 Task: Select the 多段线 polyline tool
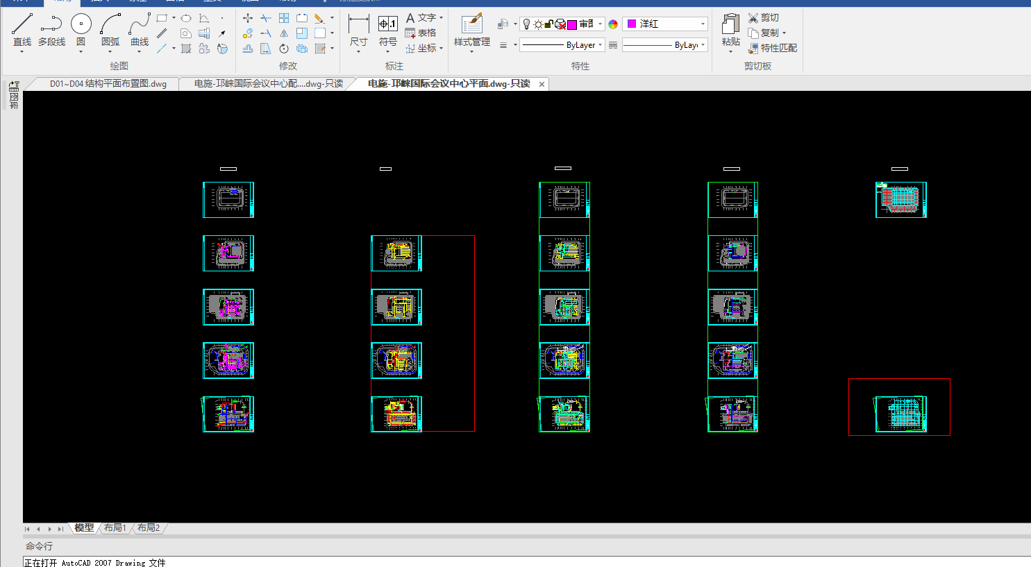51,31
